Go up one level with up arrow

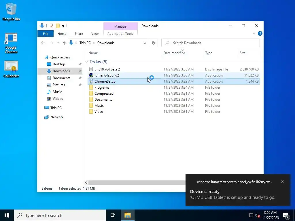[x=64, y=43]
